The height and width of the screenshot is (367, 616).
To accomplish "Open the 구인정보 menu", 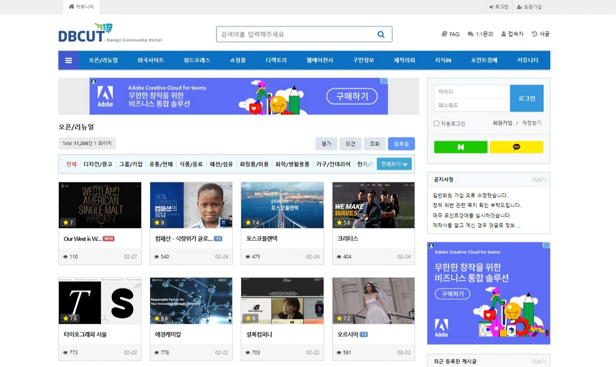I will coord(363,61).
